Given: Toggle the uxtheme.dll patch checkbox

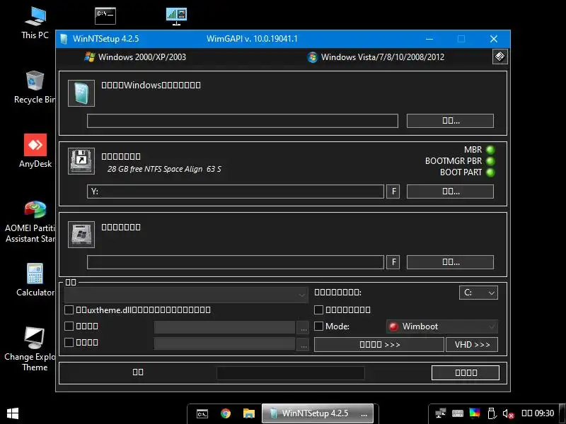Looking at the screenshot, I should click(69, 310).
